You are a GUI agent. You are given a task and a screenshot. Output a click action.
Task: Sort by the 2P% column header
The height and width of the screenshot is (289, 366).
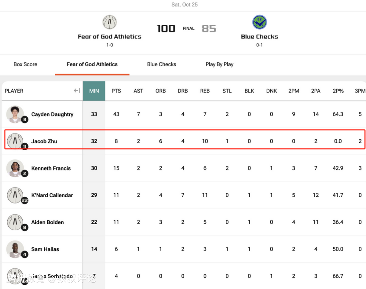tap(338, 91)
